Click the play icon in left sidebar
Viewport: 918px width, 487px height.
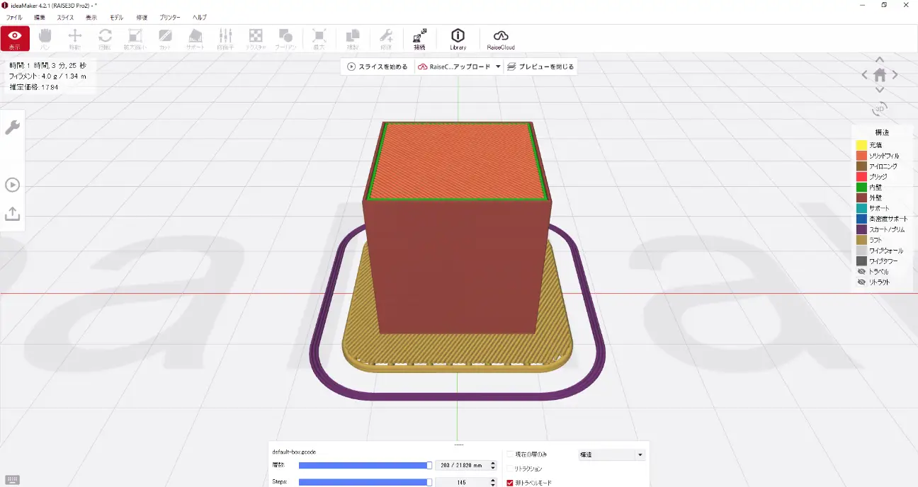[12, 185]
